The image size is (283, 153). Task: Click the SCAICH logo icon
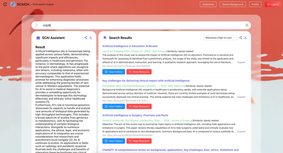[13, 4]
